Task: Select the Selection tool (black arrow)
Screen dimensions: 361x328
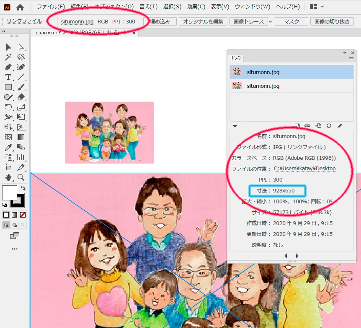Action: 8,47
